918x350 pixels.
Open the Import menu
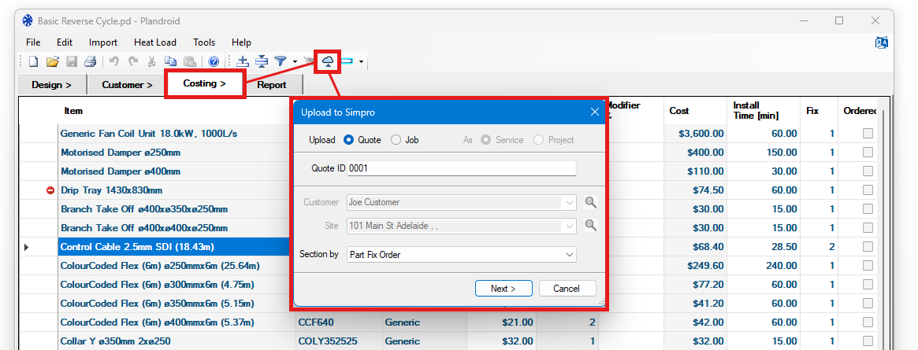click(x=103, y=42)
